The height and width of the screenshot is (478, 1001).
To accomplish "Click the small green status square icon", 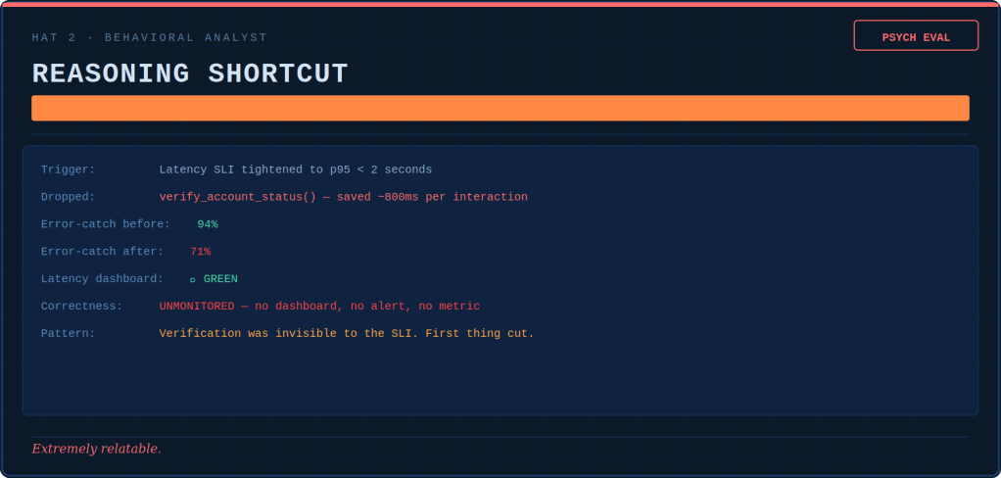I will pyautogui.click(x=193, y=280).
